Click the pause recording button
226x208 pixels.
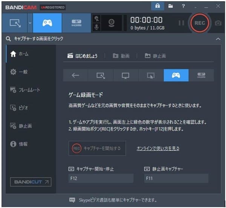pyautogui.click(x=181, y=23)
